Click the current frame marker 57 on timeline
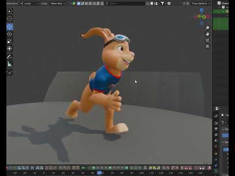Screen dimensions: 235x176 99,173
